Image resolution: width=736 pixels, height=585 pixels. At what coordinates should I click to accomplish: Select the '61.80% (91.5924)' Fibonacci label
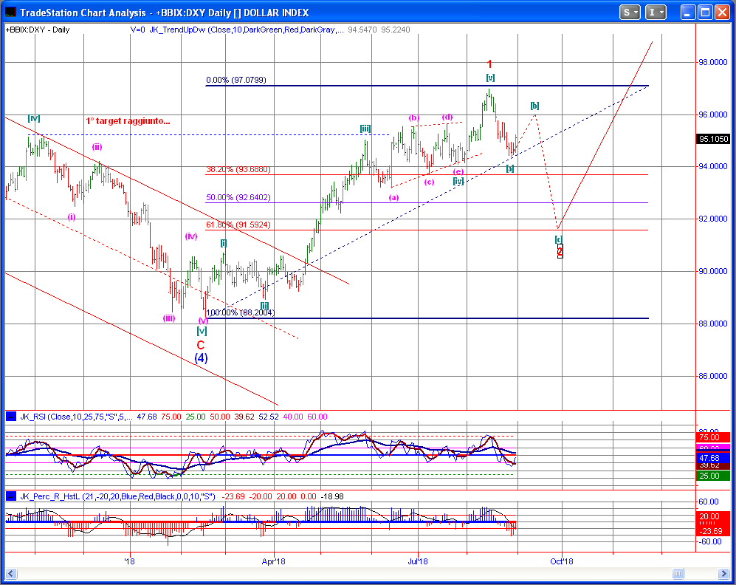[x=238, y=225]
